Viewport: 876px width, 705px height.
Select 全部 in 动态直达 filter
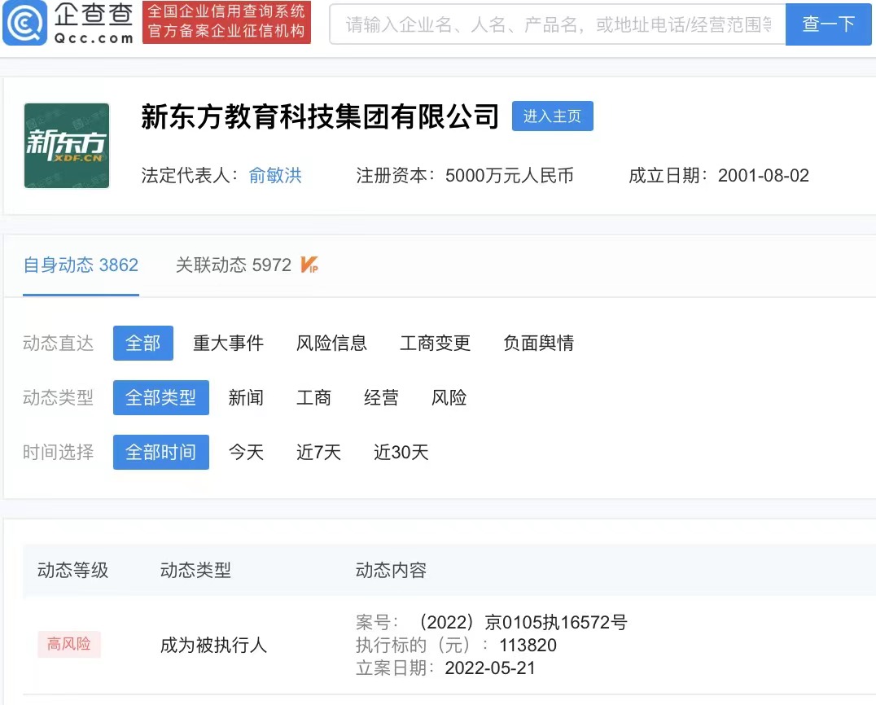coord(143,343)
